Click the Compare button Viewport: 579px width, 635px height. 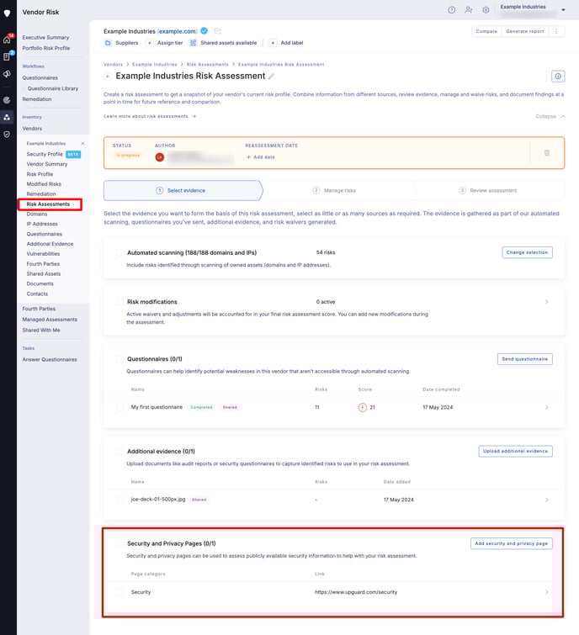(486, 31)
